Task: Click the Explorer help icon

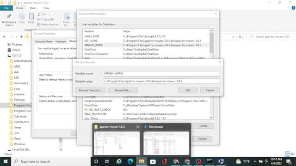Action: pos(293,8)
